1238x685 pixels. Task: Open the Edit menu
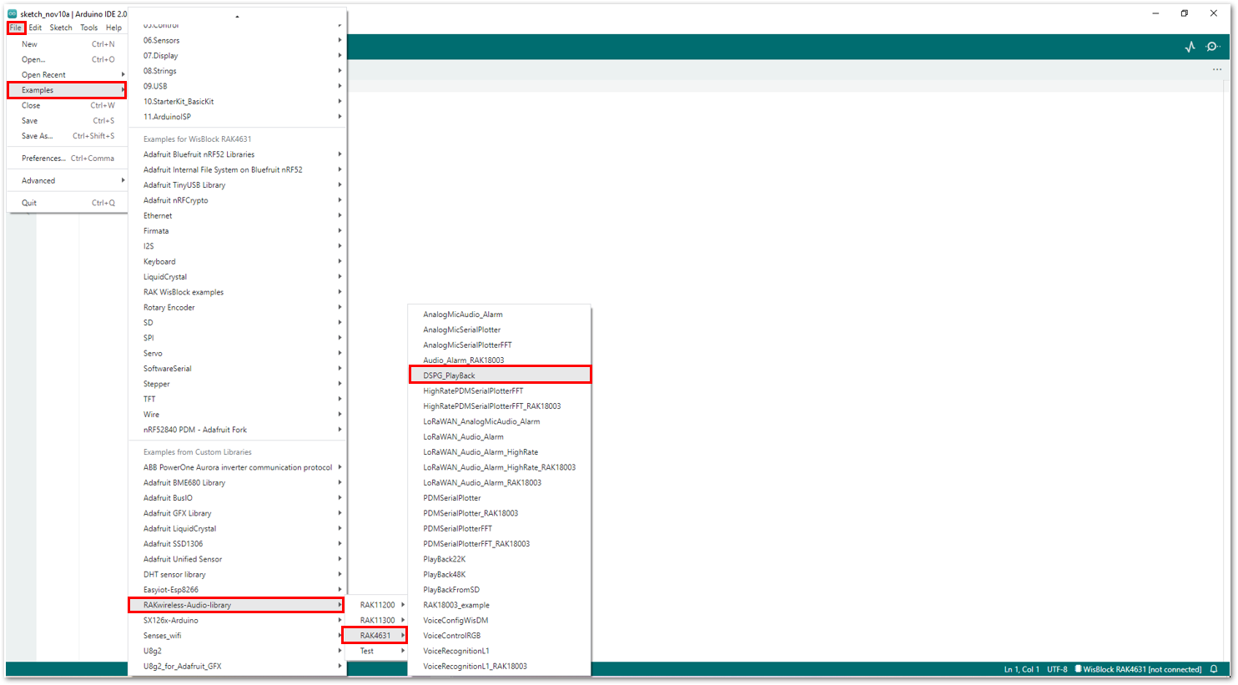(35, 28)
